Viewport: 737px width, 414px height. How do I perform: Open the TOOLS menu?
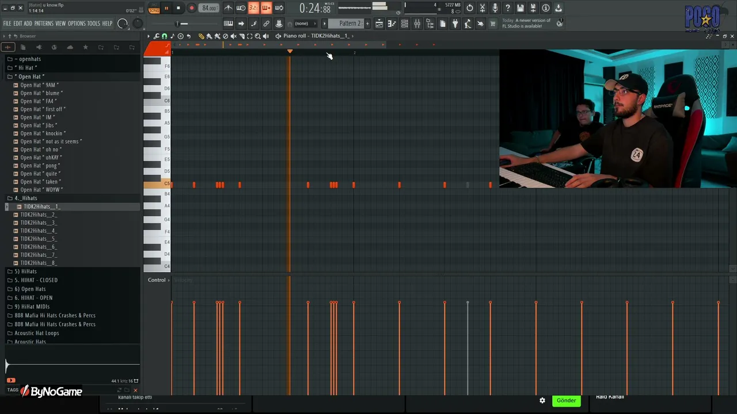[93, 24]
